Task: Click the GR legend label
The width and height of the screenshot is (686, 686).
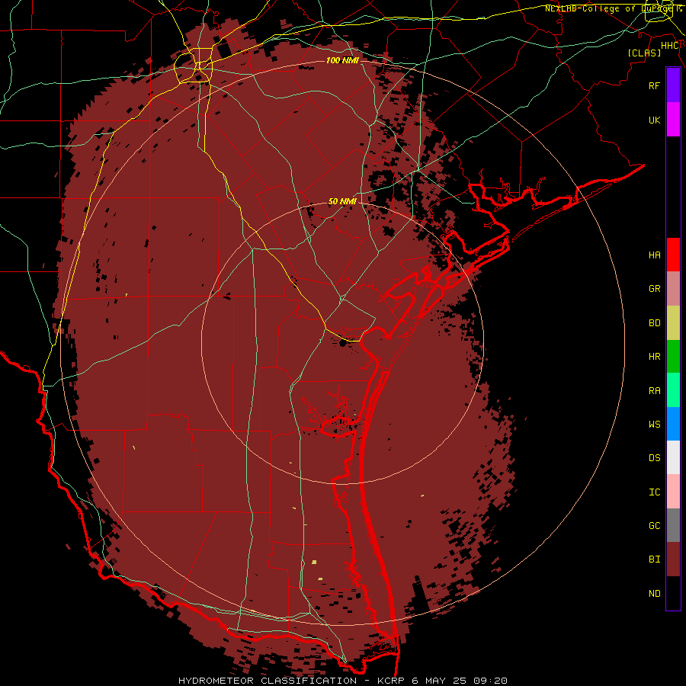Action: (654, 289)
